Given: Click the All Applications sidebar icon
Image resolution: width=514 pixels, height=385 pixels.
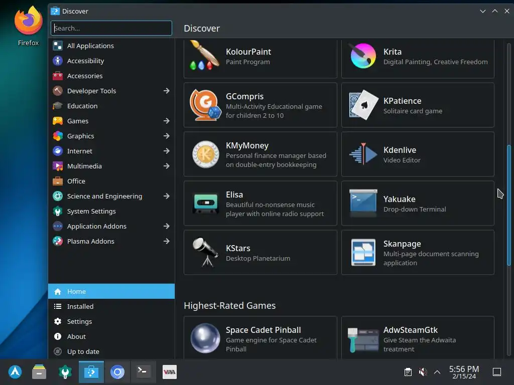Looking at the screenshot, I should [58, 46].
